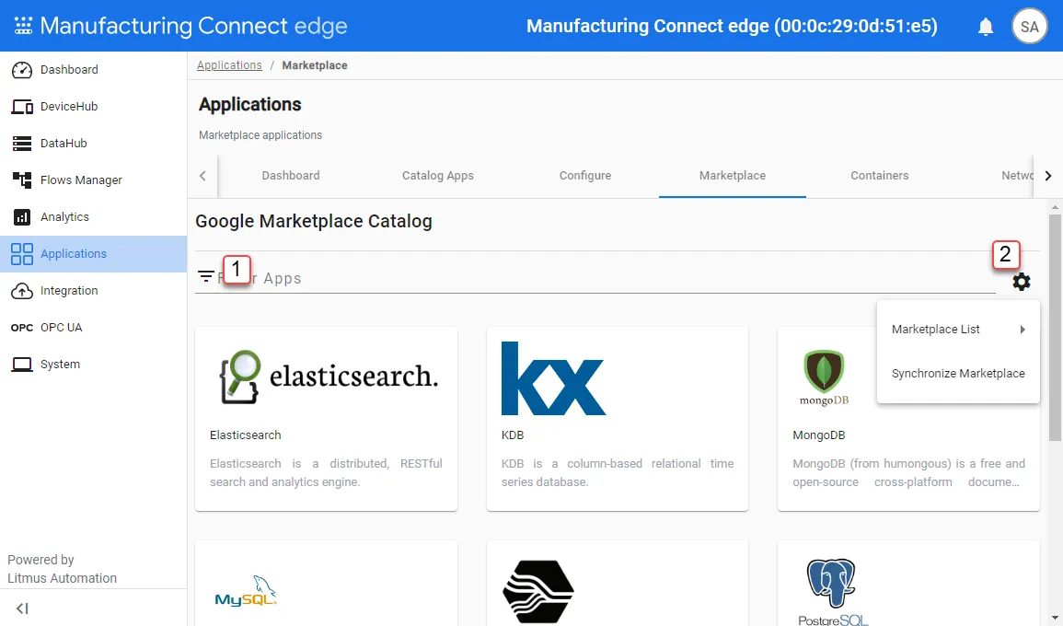This screenshot has height=626, width=1063.
Task: Click the Applications grid icon in sidebar
Action: point(22,254)
